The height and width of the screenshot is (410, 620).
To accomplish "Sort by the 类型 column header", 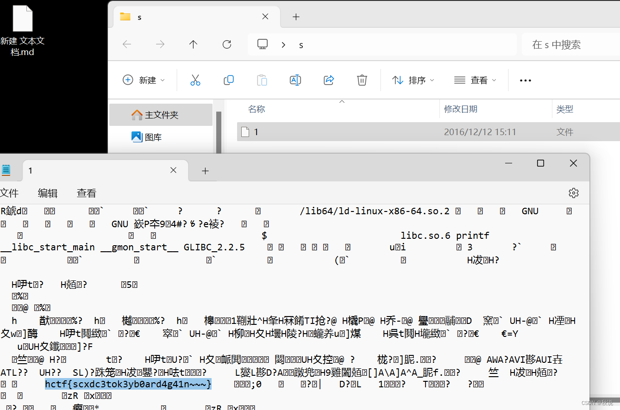I will coord(565,109).
